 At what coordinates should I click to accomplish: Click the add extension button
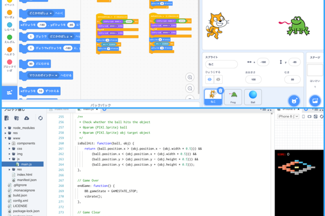click(x=10, y=92)
